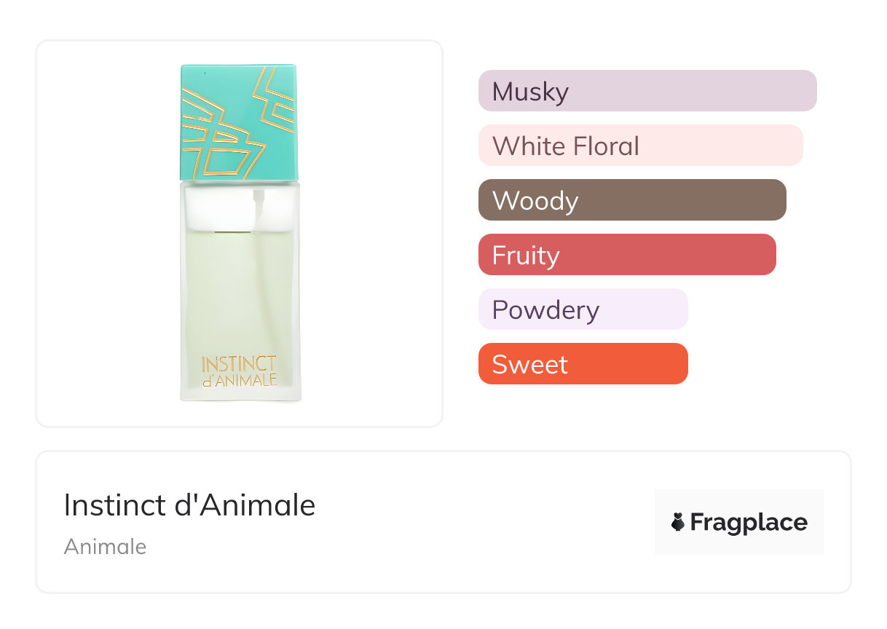
Task: Open the Instinct d'Animale title link
Action: pos(189,505)
